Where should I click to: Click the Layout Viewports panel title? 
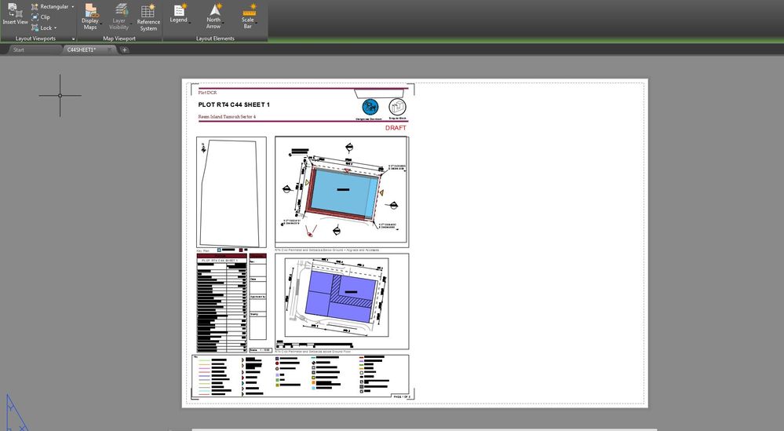point(35,38)
